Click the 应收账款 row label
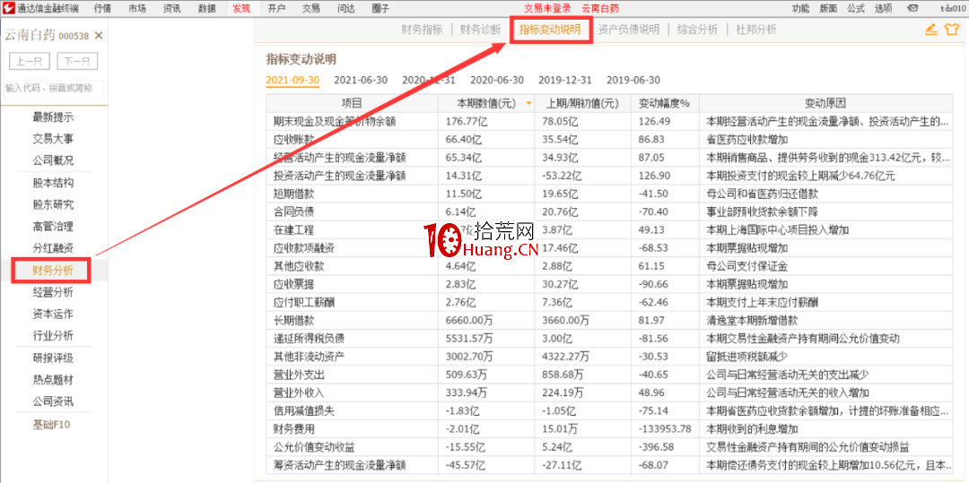This screenshot has width=969, height=483. (x=293, y=140)
